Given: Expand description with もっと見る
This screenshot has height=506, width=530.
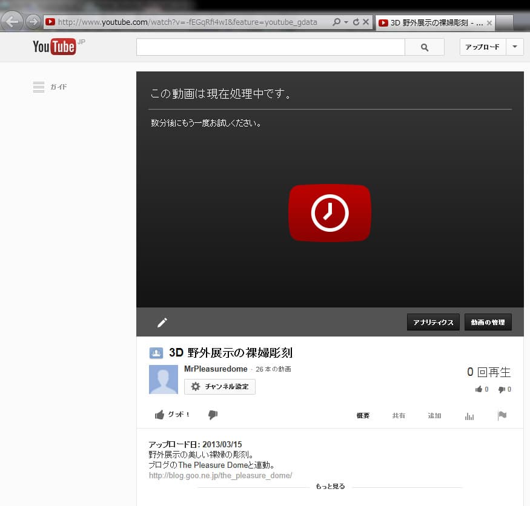Looking at the screenshot, I should tap(330, 486).
